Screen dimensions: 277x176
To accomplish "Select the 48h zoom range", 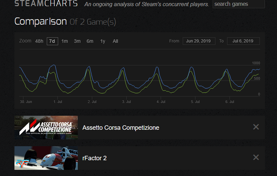I will tap(39, 41).
